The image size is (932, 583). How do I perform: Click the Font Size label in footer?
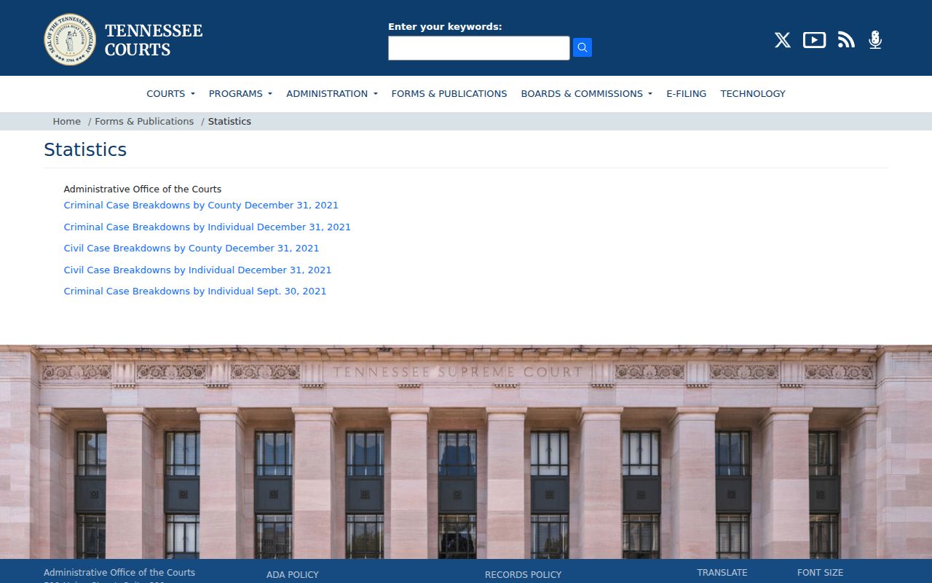click(820, 573)
